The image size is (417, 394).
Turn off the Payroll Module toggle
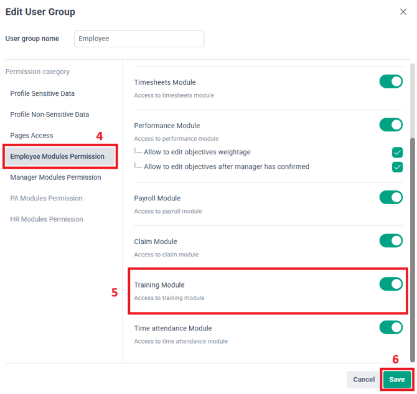point(391,197)
